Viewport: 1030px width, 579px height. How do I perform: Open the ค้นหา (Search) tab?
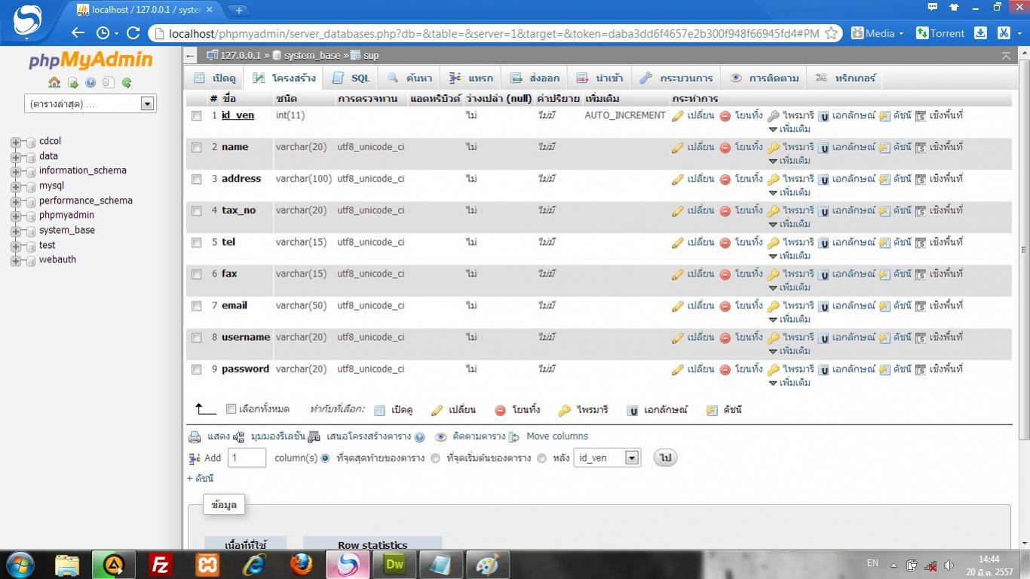(x=410, y=78)
